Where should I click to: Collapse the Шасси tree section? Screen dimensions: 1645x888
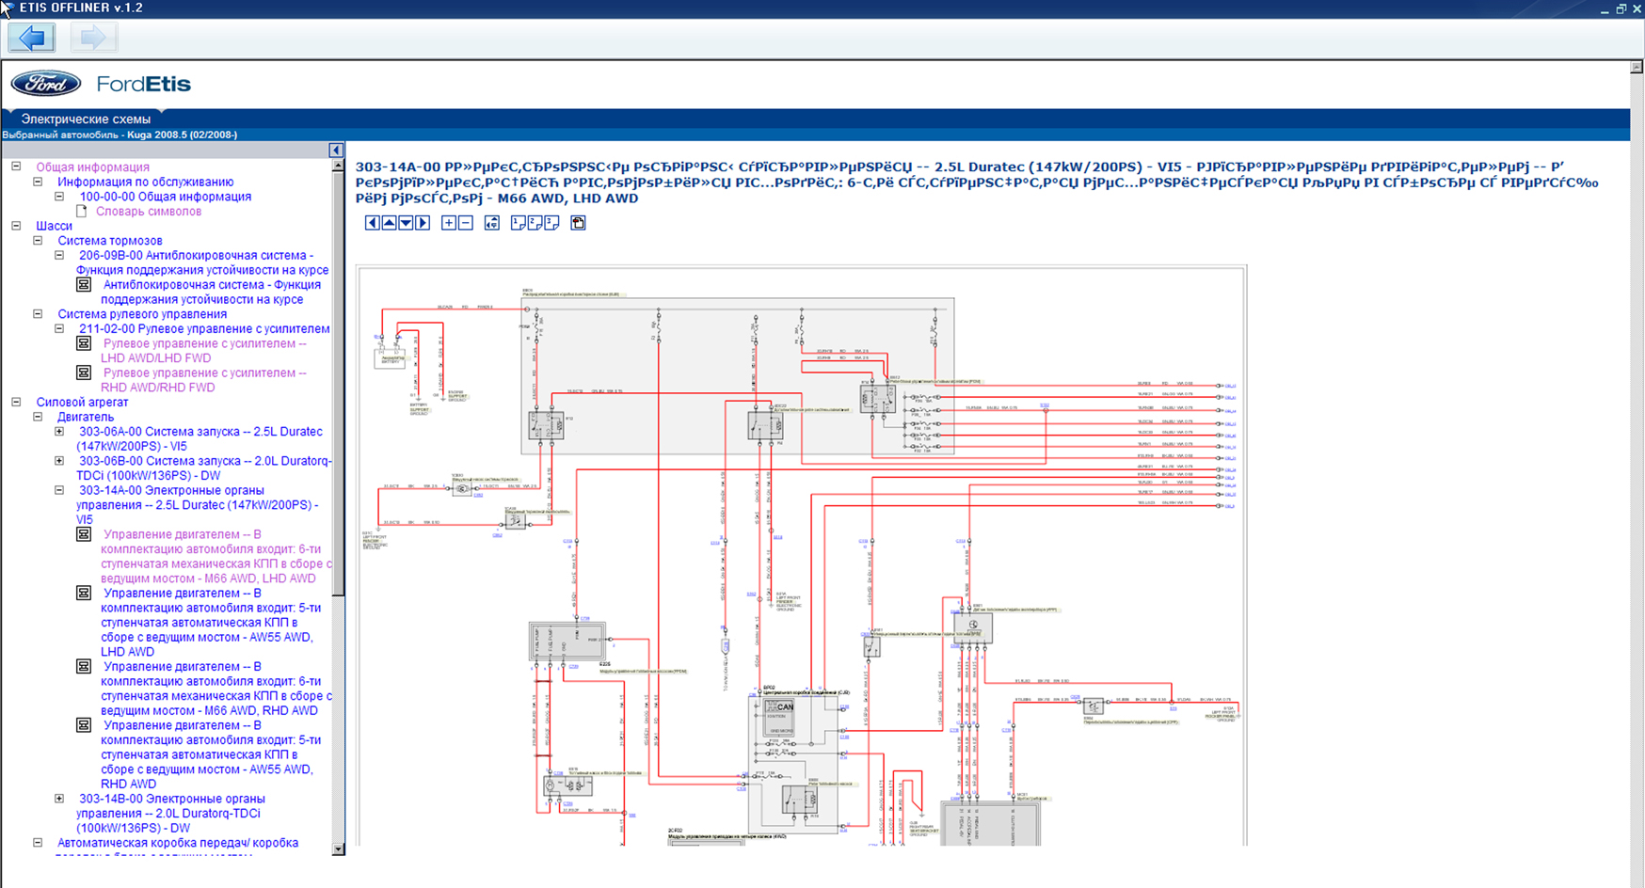click(x=16, y=226)
